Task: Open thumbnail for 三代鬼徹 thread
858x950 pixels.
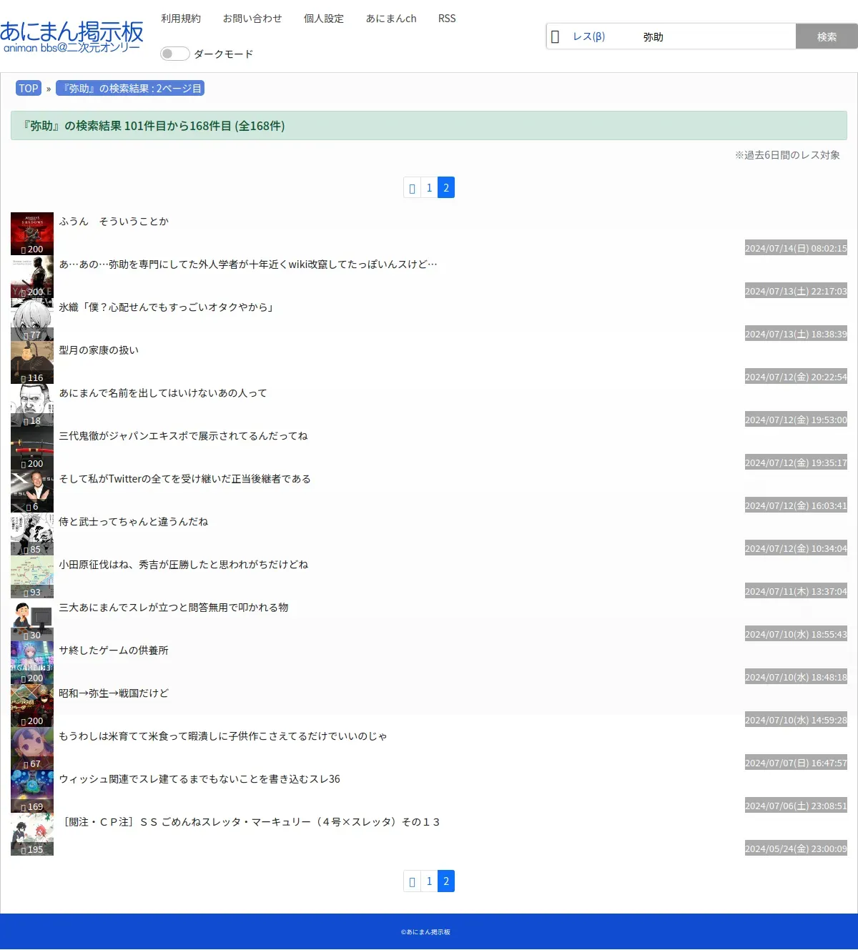Action: coord(32,448)
